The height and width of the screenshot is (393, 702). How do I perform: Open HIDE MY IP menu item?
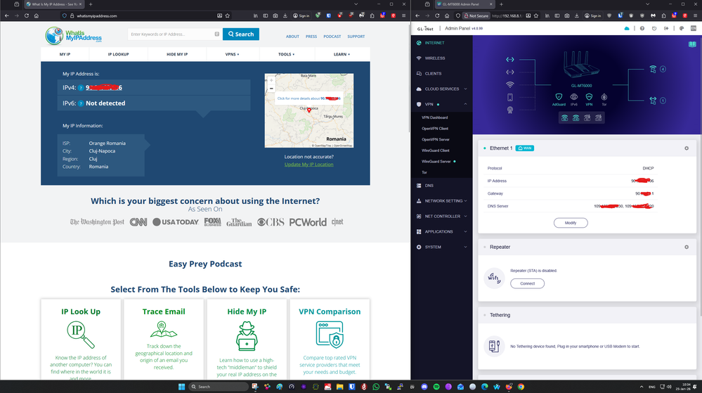[x=177, y=54]
